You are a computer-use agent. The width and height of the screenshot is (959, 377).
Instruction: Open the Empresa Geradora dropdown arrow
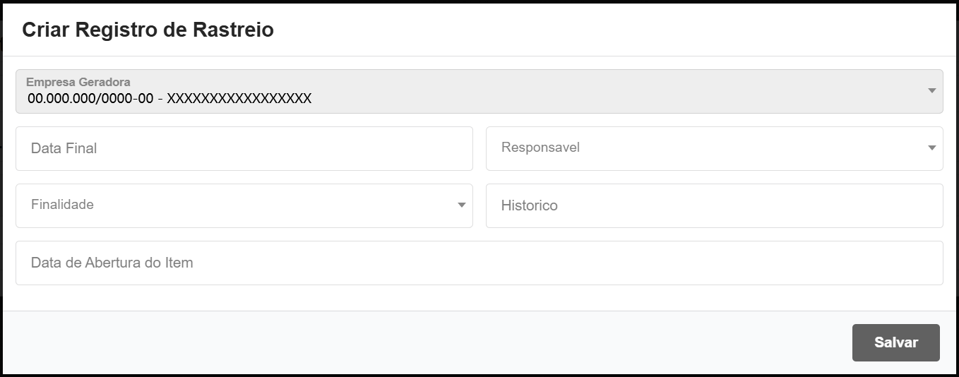931,91
